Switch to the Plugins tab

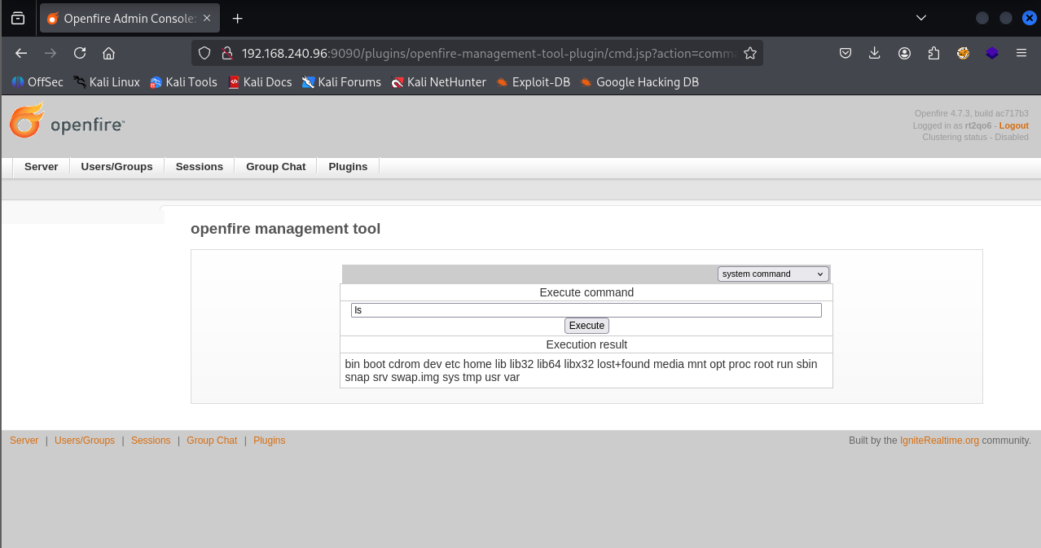(x=348, y=166)
